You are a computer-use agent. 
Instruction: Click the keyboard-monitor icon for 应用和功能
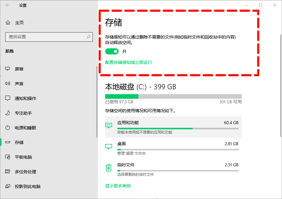click(109, 125)
